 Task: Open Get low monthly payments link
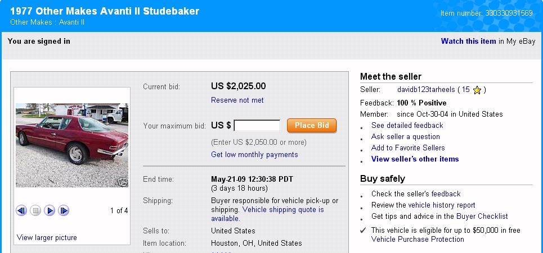pos(254,155)
